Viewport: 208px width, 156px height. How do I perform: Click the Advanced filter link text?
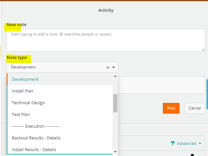(186, 143)
